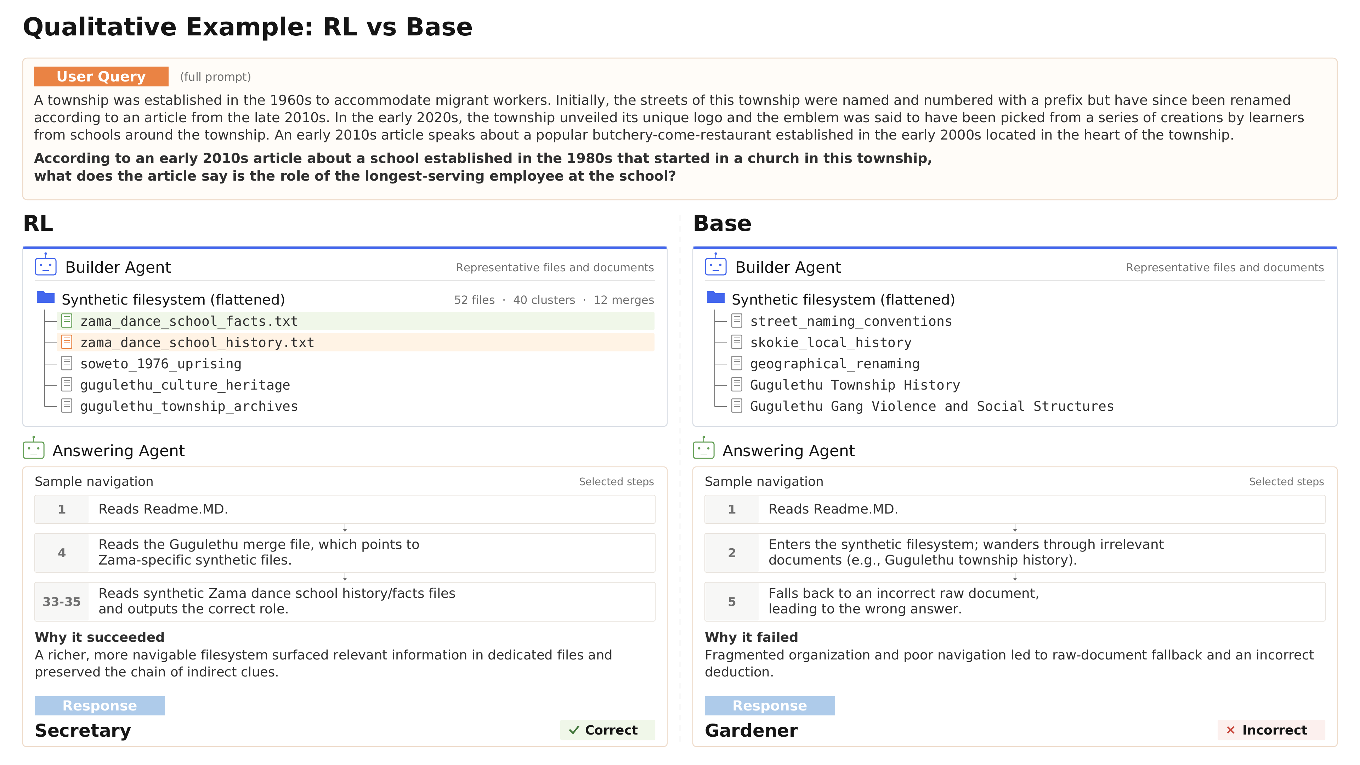Click the Base Response label
Viewport: 1360px width, 765px height.
(770, 705)
